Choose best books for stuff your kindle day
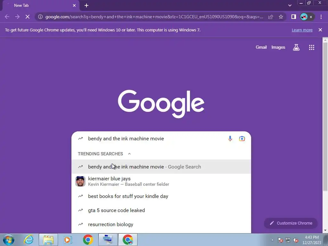This screenshot has width=328, height=246. pyautogui.click(x=161, y=196)
